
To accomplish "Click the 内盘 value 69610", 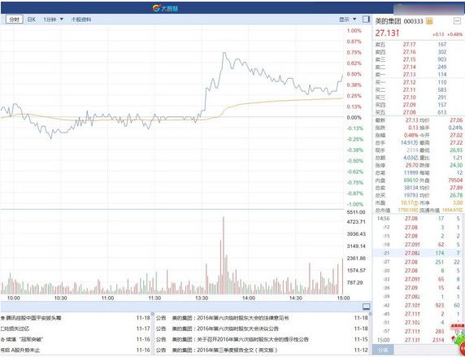I will 411,181.
